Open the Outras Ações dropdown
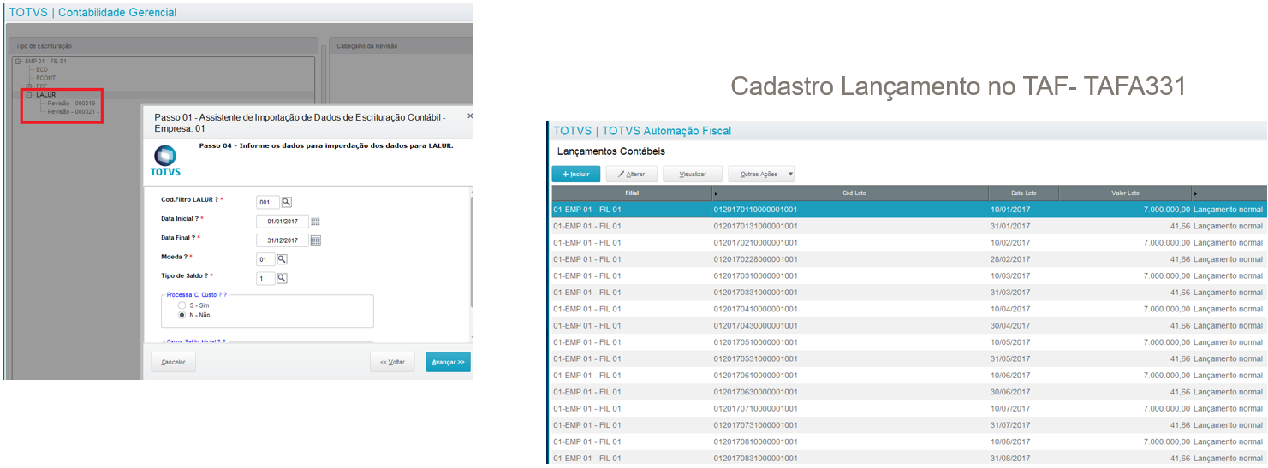Screen dimensions: 1268x468 [761, 174]
